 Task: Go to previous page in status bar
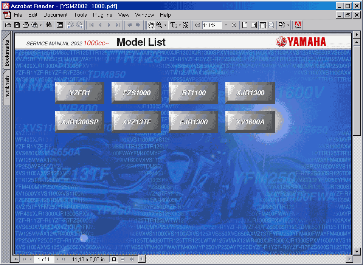31,259
